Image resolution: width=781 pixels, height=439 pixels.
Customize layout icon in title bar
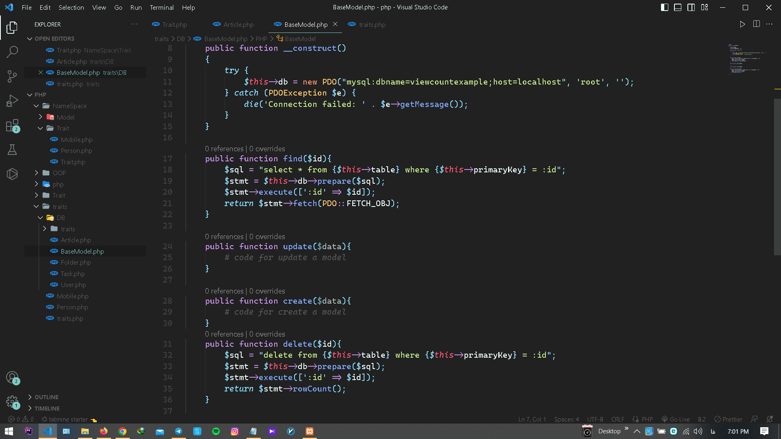705,7
